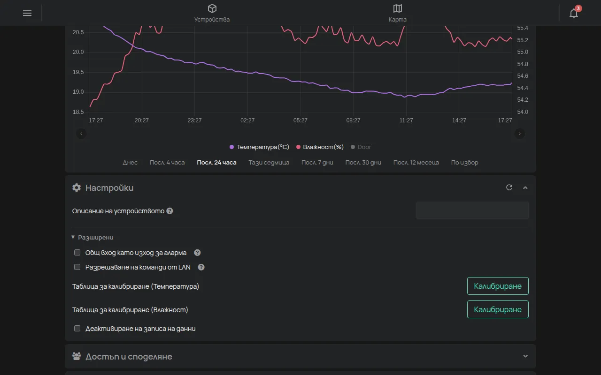Open the Карта map page
Screen dimensions: 601x375
[x=398, y=13]
